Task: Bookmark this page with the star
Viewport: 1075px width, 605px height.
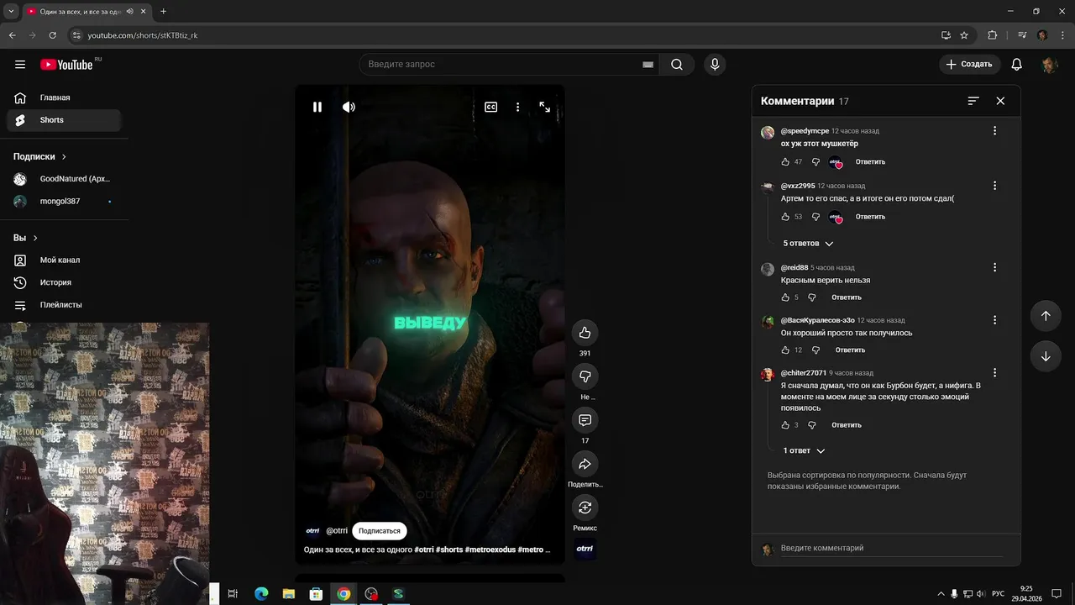Action: click(964, 35)
